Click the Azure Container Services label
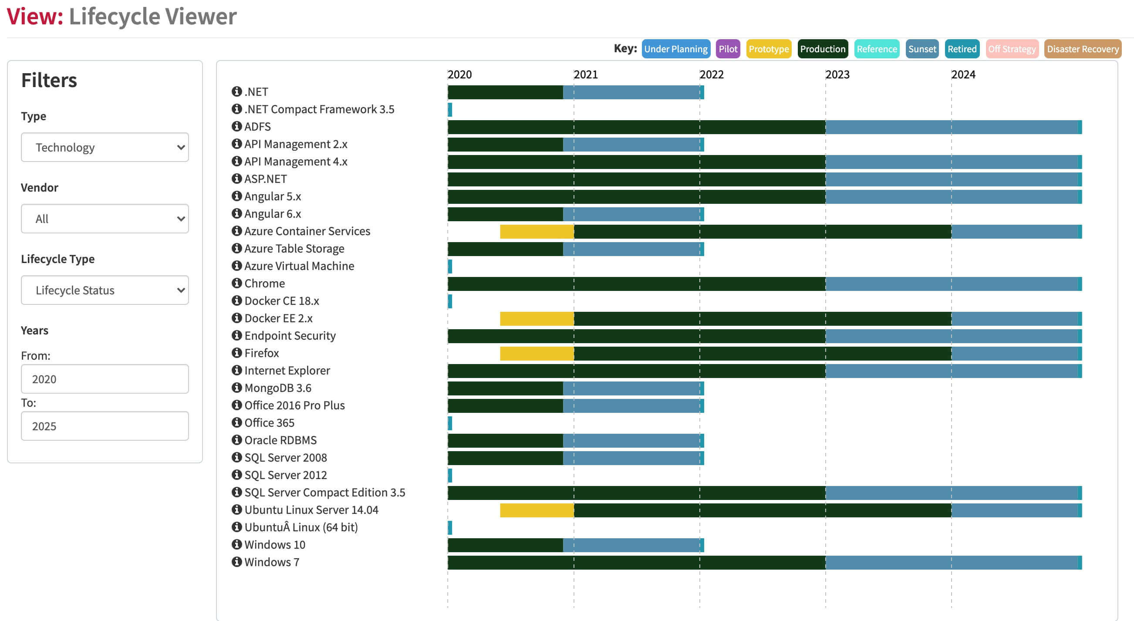This screenshot has height=621, width=1134. tap(307, 231)
